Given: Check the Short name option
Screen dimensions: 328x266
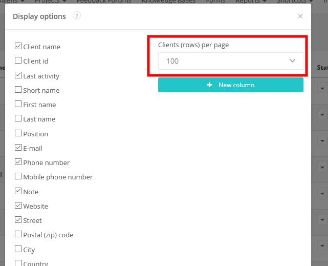Looking at the screenshot, I should pyautogui.click(x=18, y=90).
